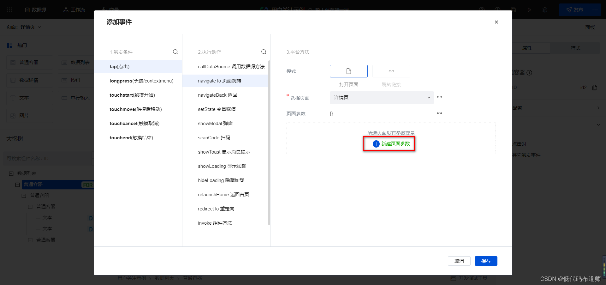Click the 发布 publish button
This screenshot has width=606, height=285.
click(x=575, y=10)
